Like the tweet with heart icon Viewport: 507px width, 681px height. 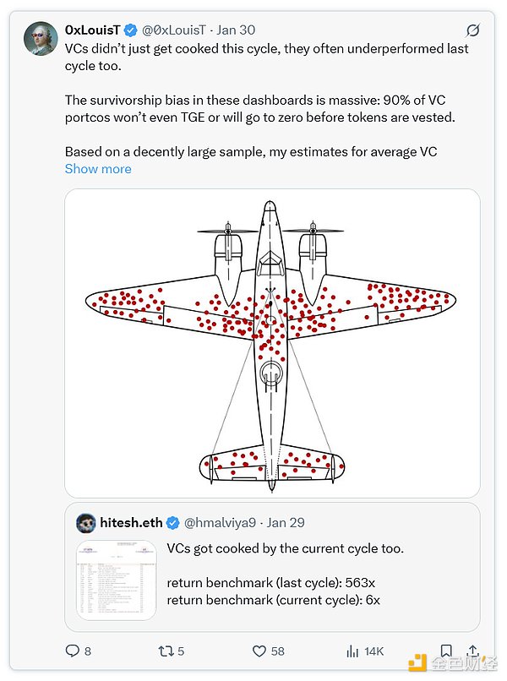click(260, 651)
